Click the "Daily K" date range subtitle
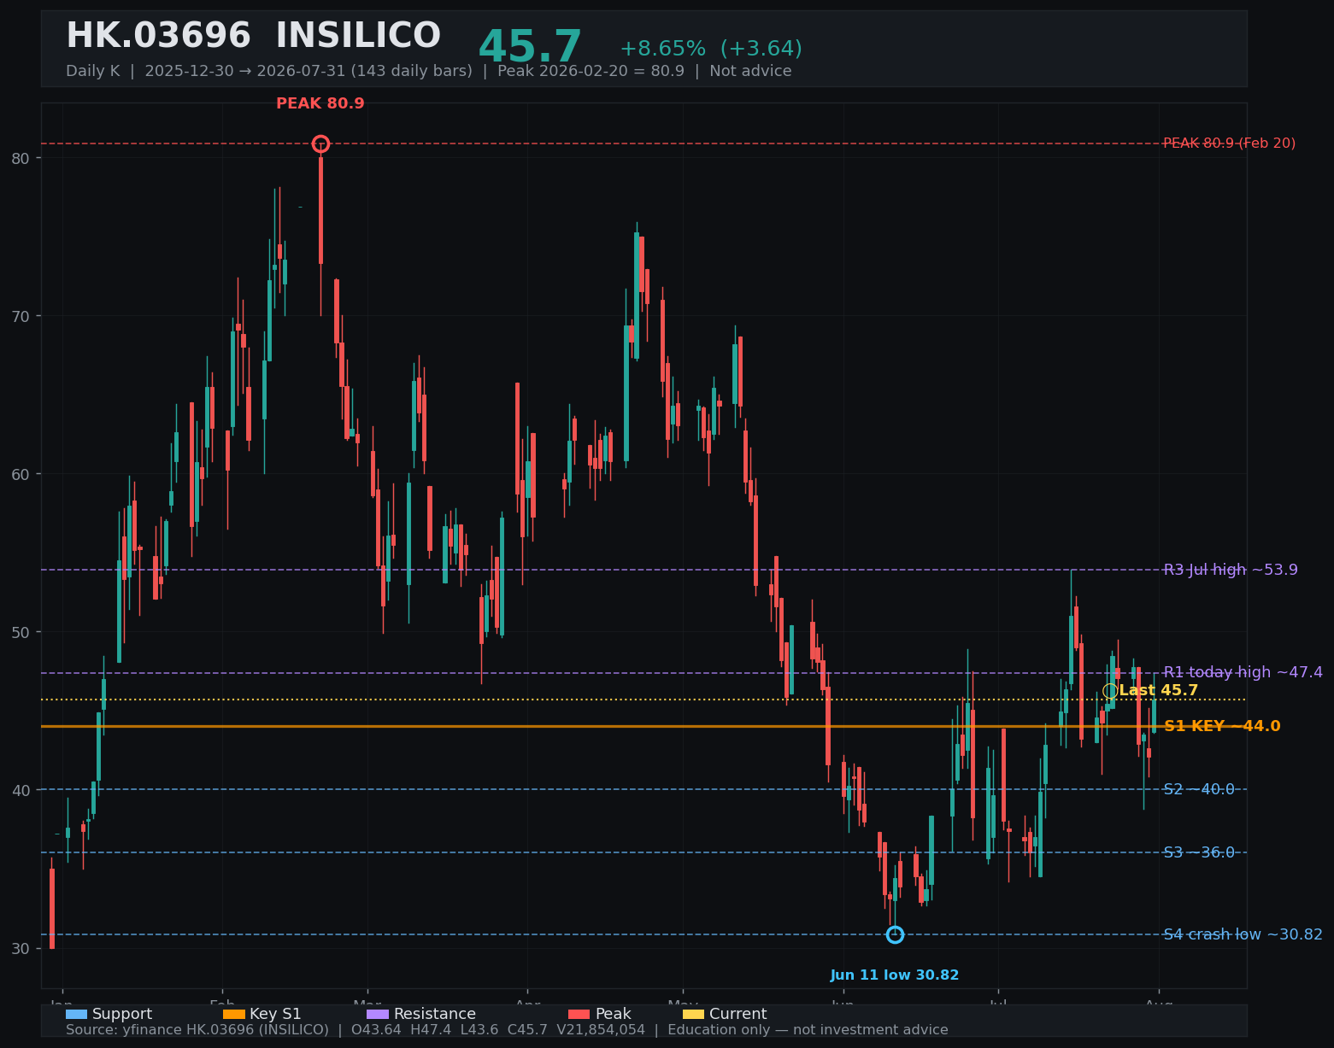 click(x=429, y=71)
